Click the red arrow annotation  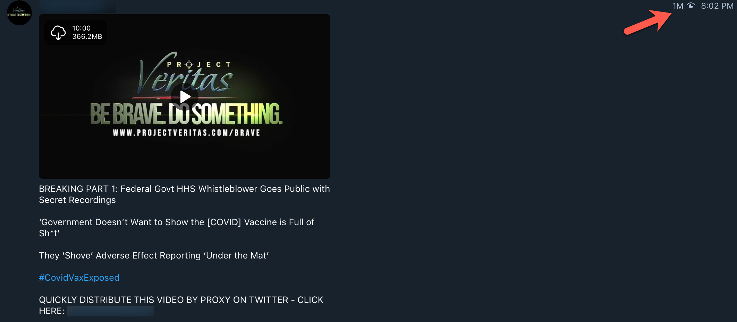tap(648, 23)
